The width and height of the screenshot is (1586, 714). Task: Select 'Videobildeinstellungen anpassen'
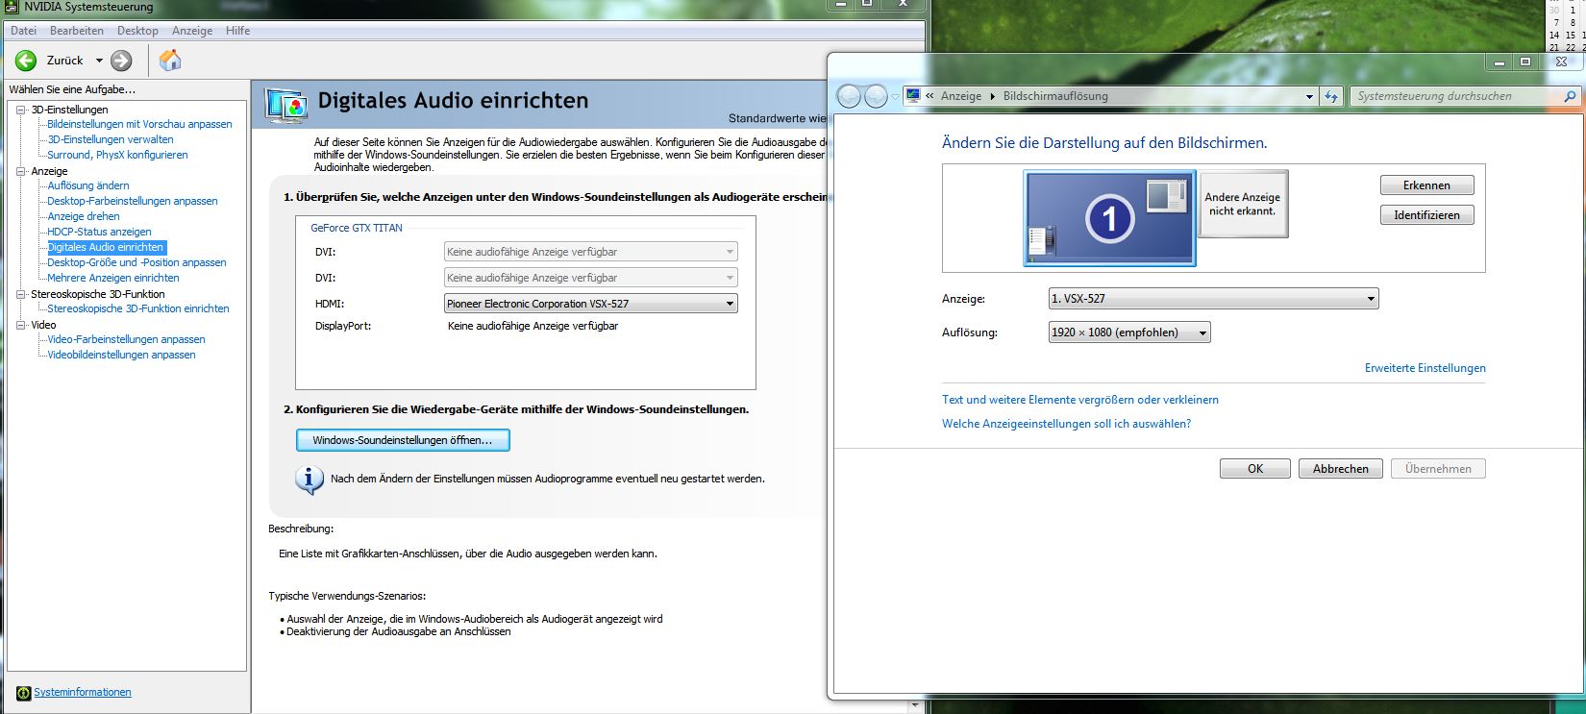point(121,355)
